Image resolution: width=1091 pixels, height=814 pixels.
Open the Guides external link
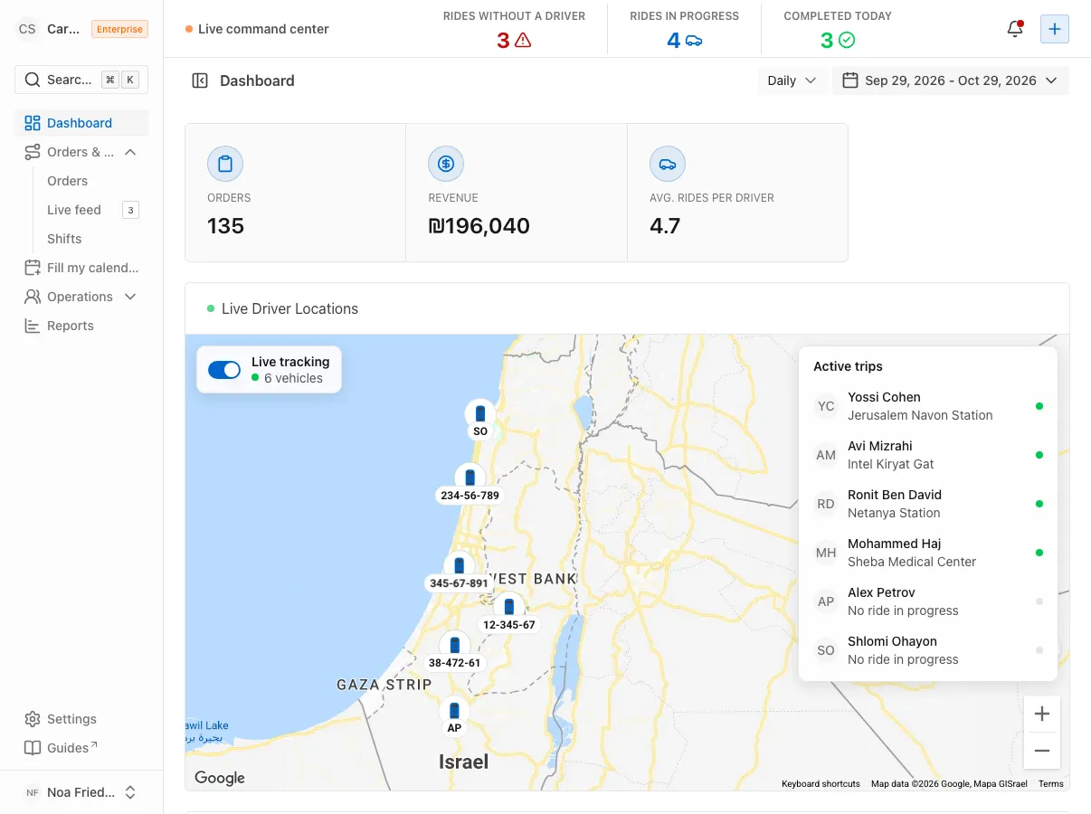click(x=81, y=748)
